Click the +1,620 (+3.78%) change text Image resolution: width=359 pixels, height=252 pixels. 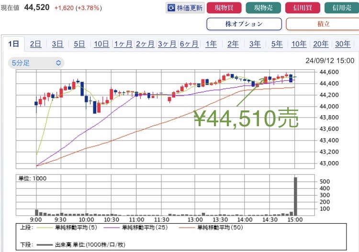78,8
